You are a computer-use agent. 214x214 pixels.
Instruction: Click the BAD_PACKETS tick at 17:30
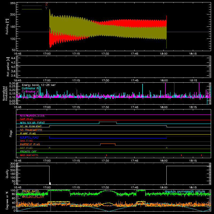pyautogui.click(x=106, y=155)
